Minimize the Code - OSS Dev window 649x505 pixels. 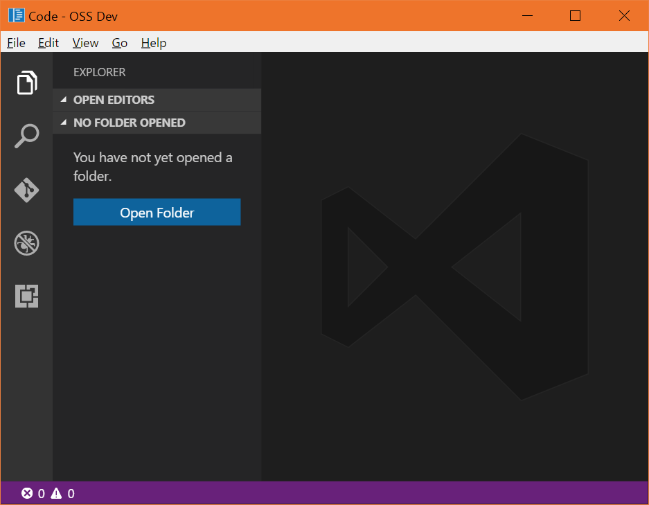point(527,16)
